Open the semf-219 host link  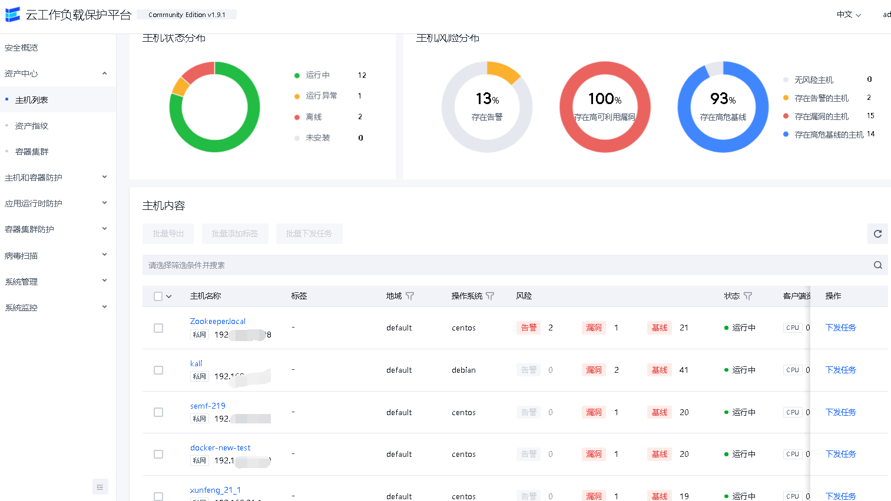pyautogui.click(x=207, y=406)
